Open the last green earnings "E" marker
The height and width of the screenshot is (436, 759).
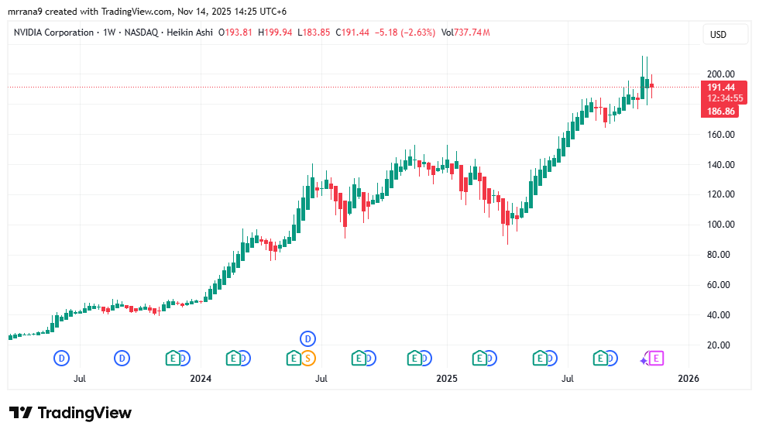600,358
